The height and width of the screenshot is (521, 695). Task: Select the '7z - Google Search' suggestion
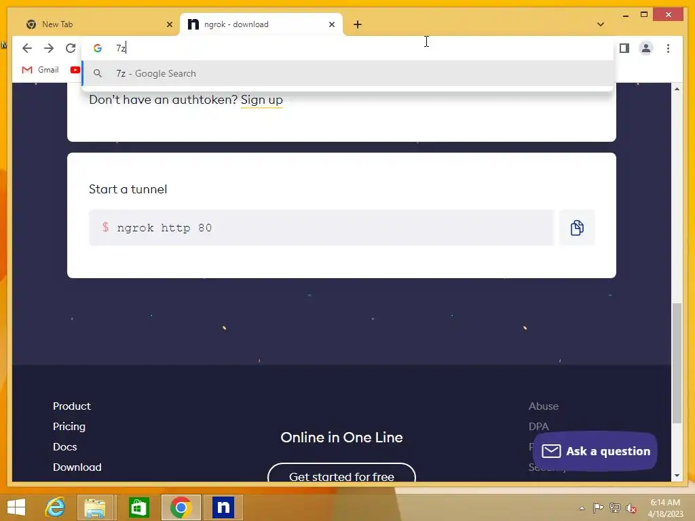pyautogui.click(x=348, y=73)
